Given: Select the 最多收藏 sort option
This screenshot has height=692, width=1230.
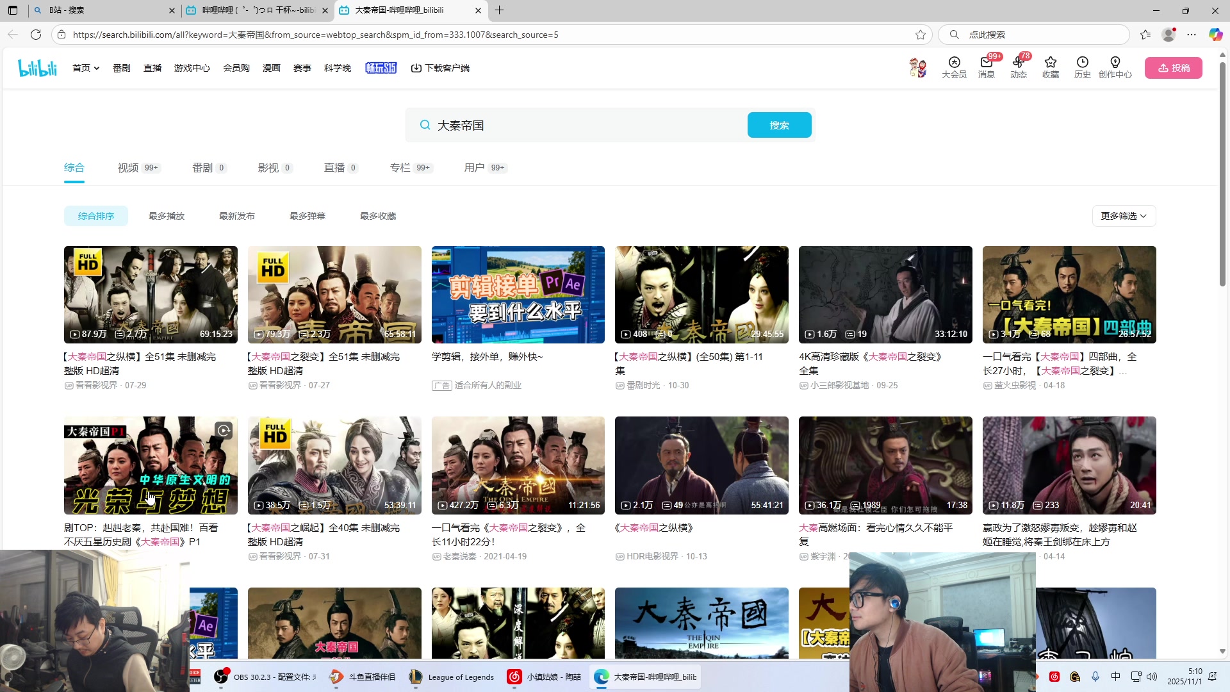Looking at the screenshot, I should (377, 216).
